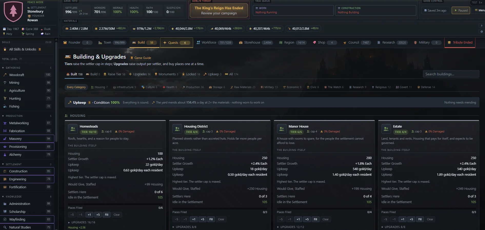
Task: Click the Estate building icon
Action: (x=386, y=129)
